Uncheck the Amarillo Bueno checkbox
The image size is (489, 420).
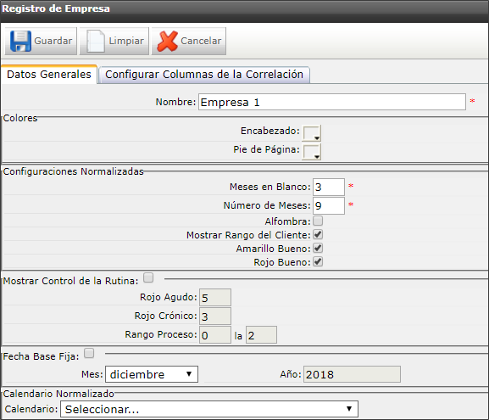[x=318, y=249]
